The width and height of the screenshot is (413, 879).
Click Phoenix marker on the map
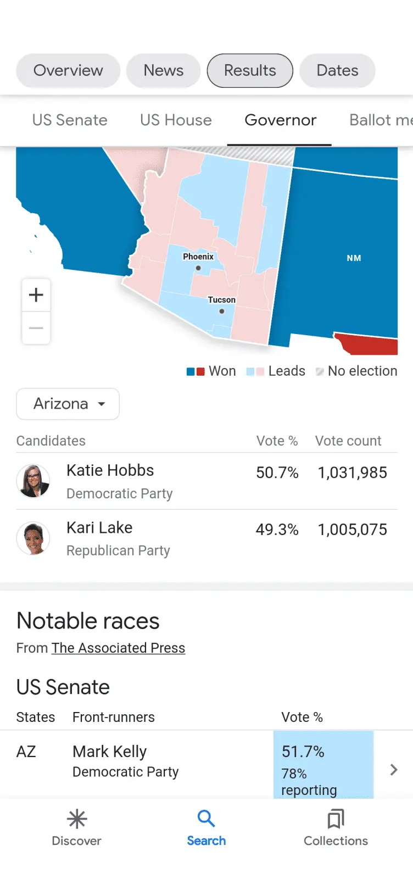tap(198, 268)
